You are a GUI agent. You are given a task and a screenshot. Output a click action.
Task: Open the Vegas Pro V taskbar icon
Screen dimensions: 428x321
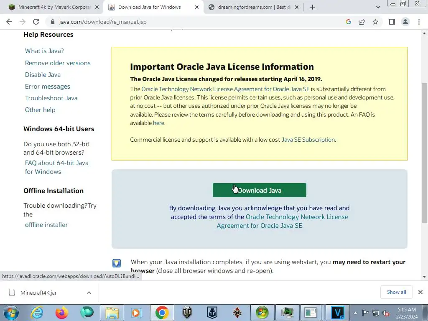[x=338, y=313]
